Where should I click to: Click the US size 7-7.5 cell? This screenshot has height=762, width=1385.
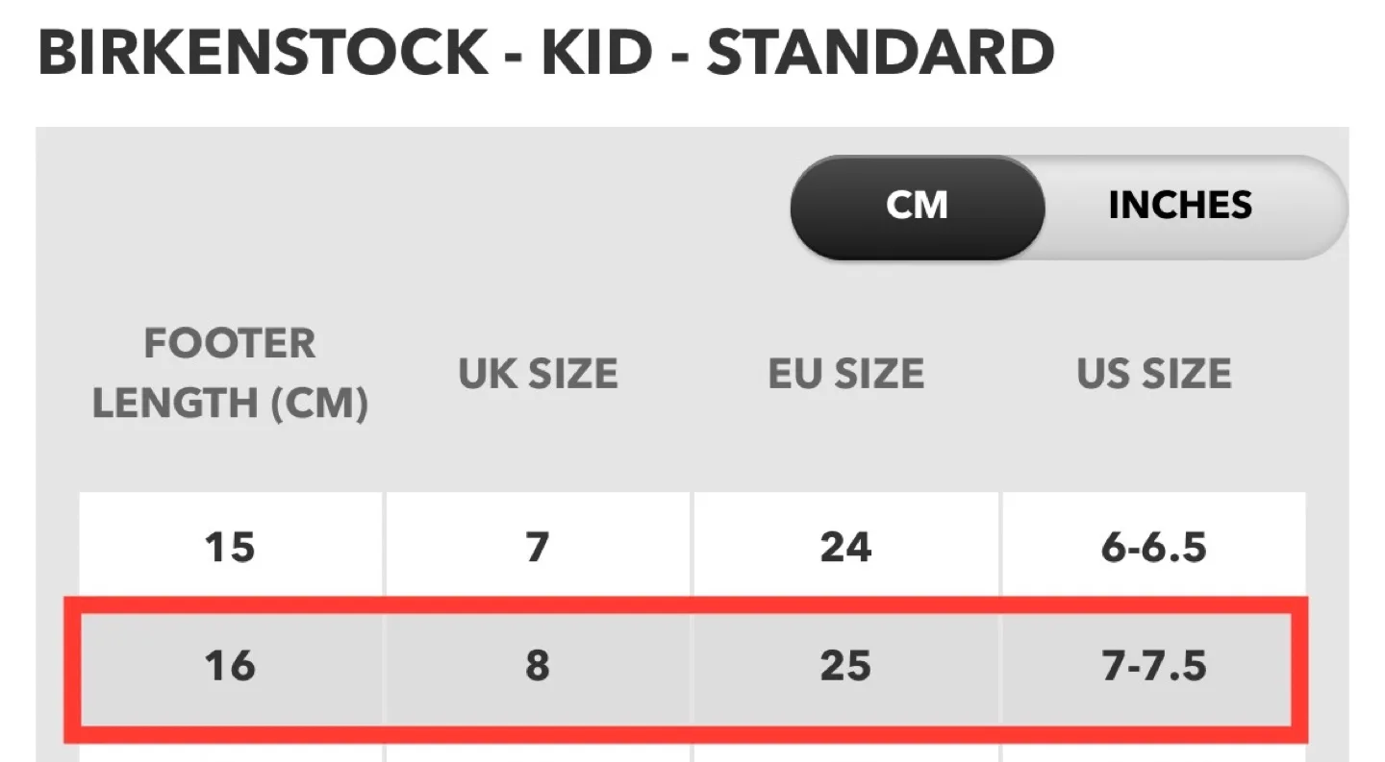tap(1153, 664)
